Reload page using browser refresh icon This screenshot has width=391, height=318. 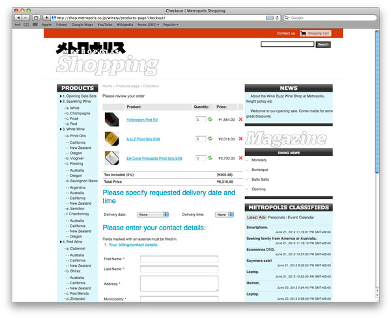(278, 18)
